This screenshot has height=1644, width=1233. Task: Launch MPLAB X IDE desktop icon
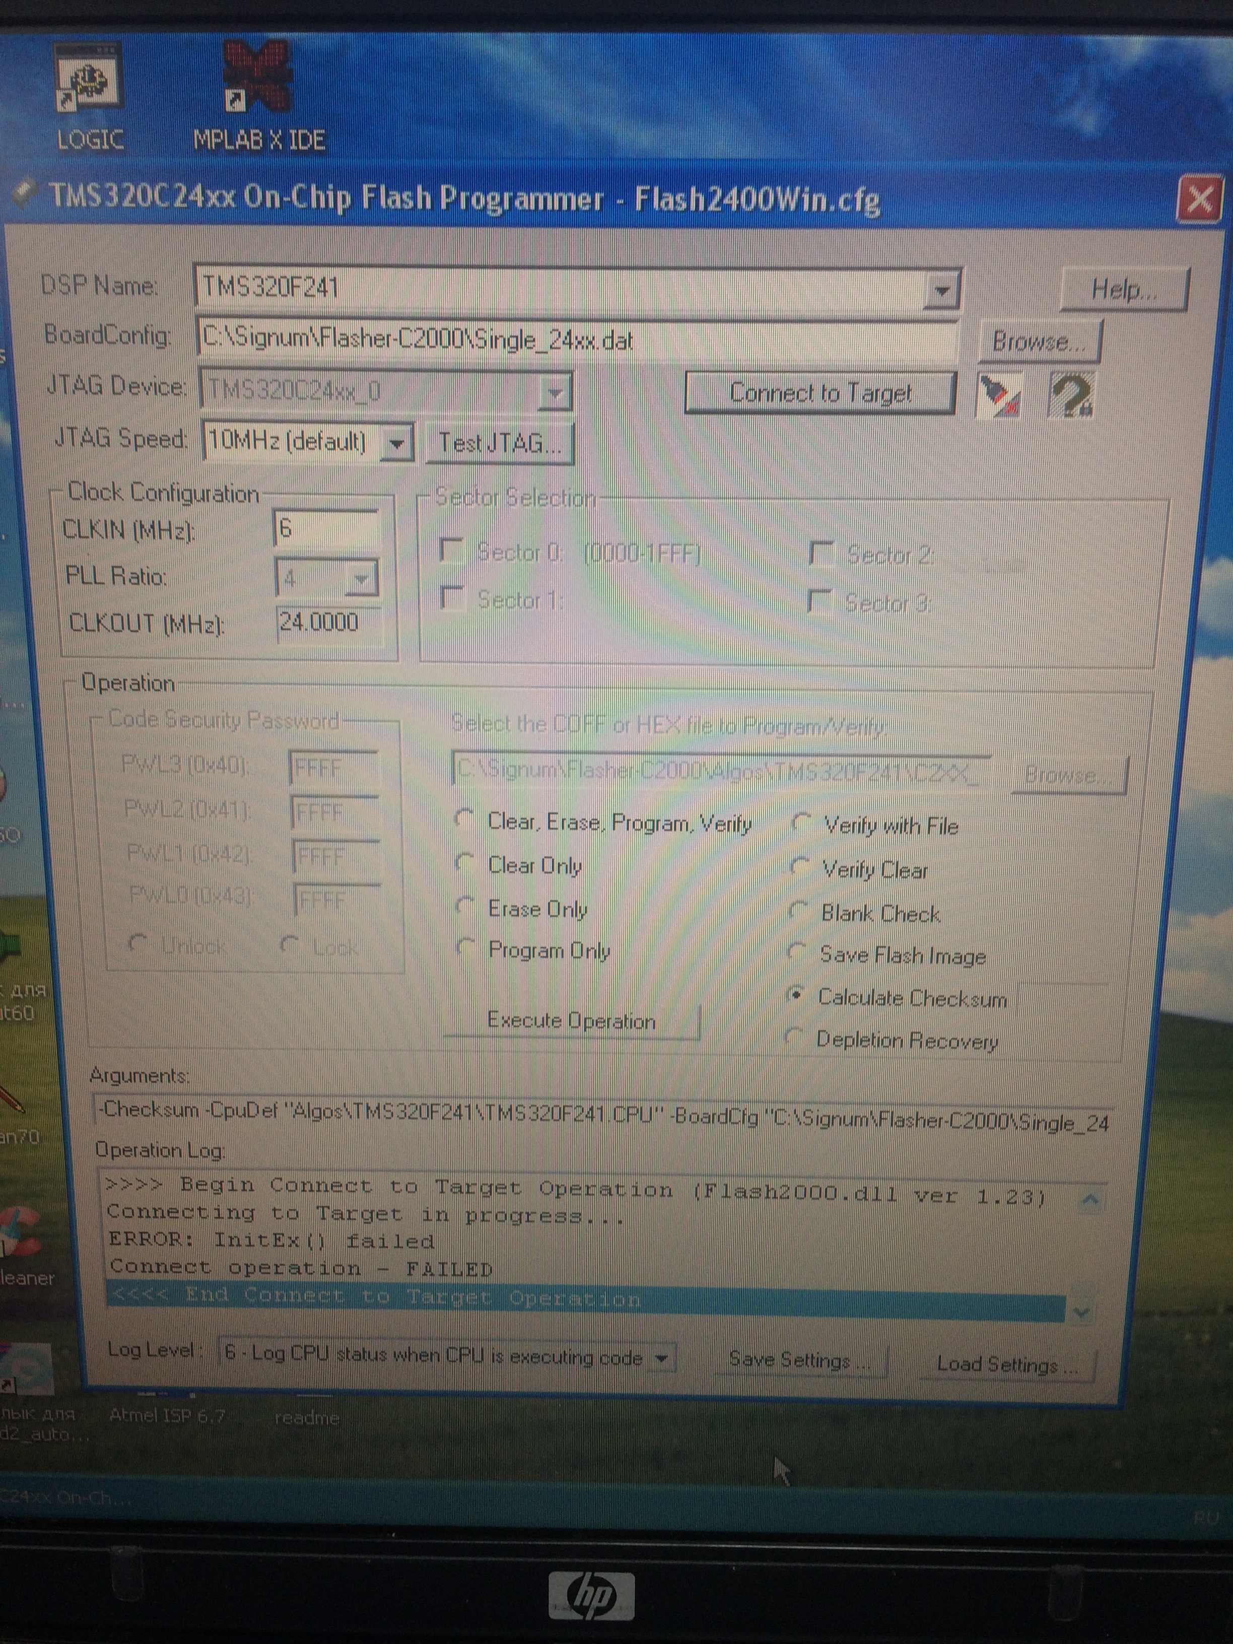258,97
